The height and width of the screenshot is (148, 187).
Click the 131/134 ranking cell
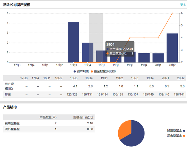tap(102, 94)
